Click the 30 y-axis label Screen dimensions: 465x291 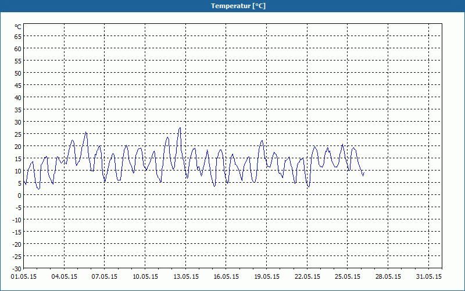pyautogui.click(x=18, y=122)
